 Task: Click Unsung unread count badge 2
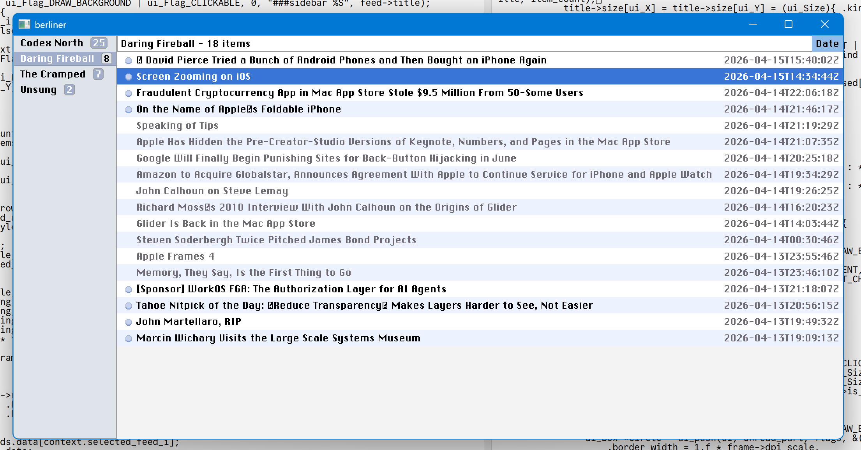point(69,90)
